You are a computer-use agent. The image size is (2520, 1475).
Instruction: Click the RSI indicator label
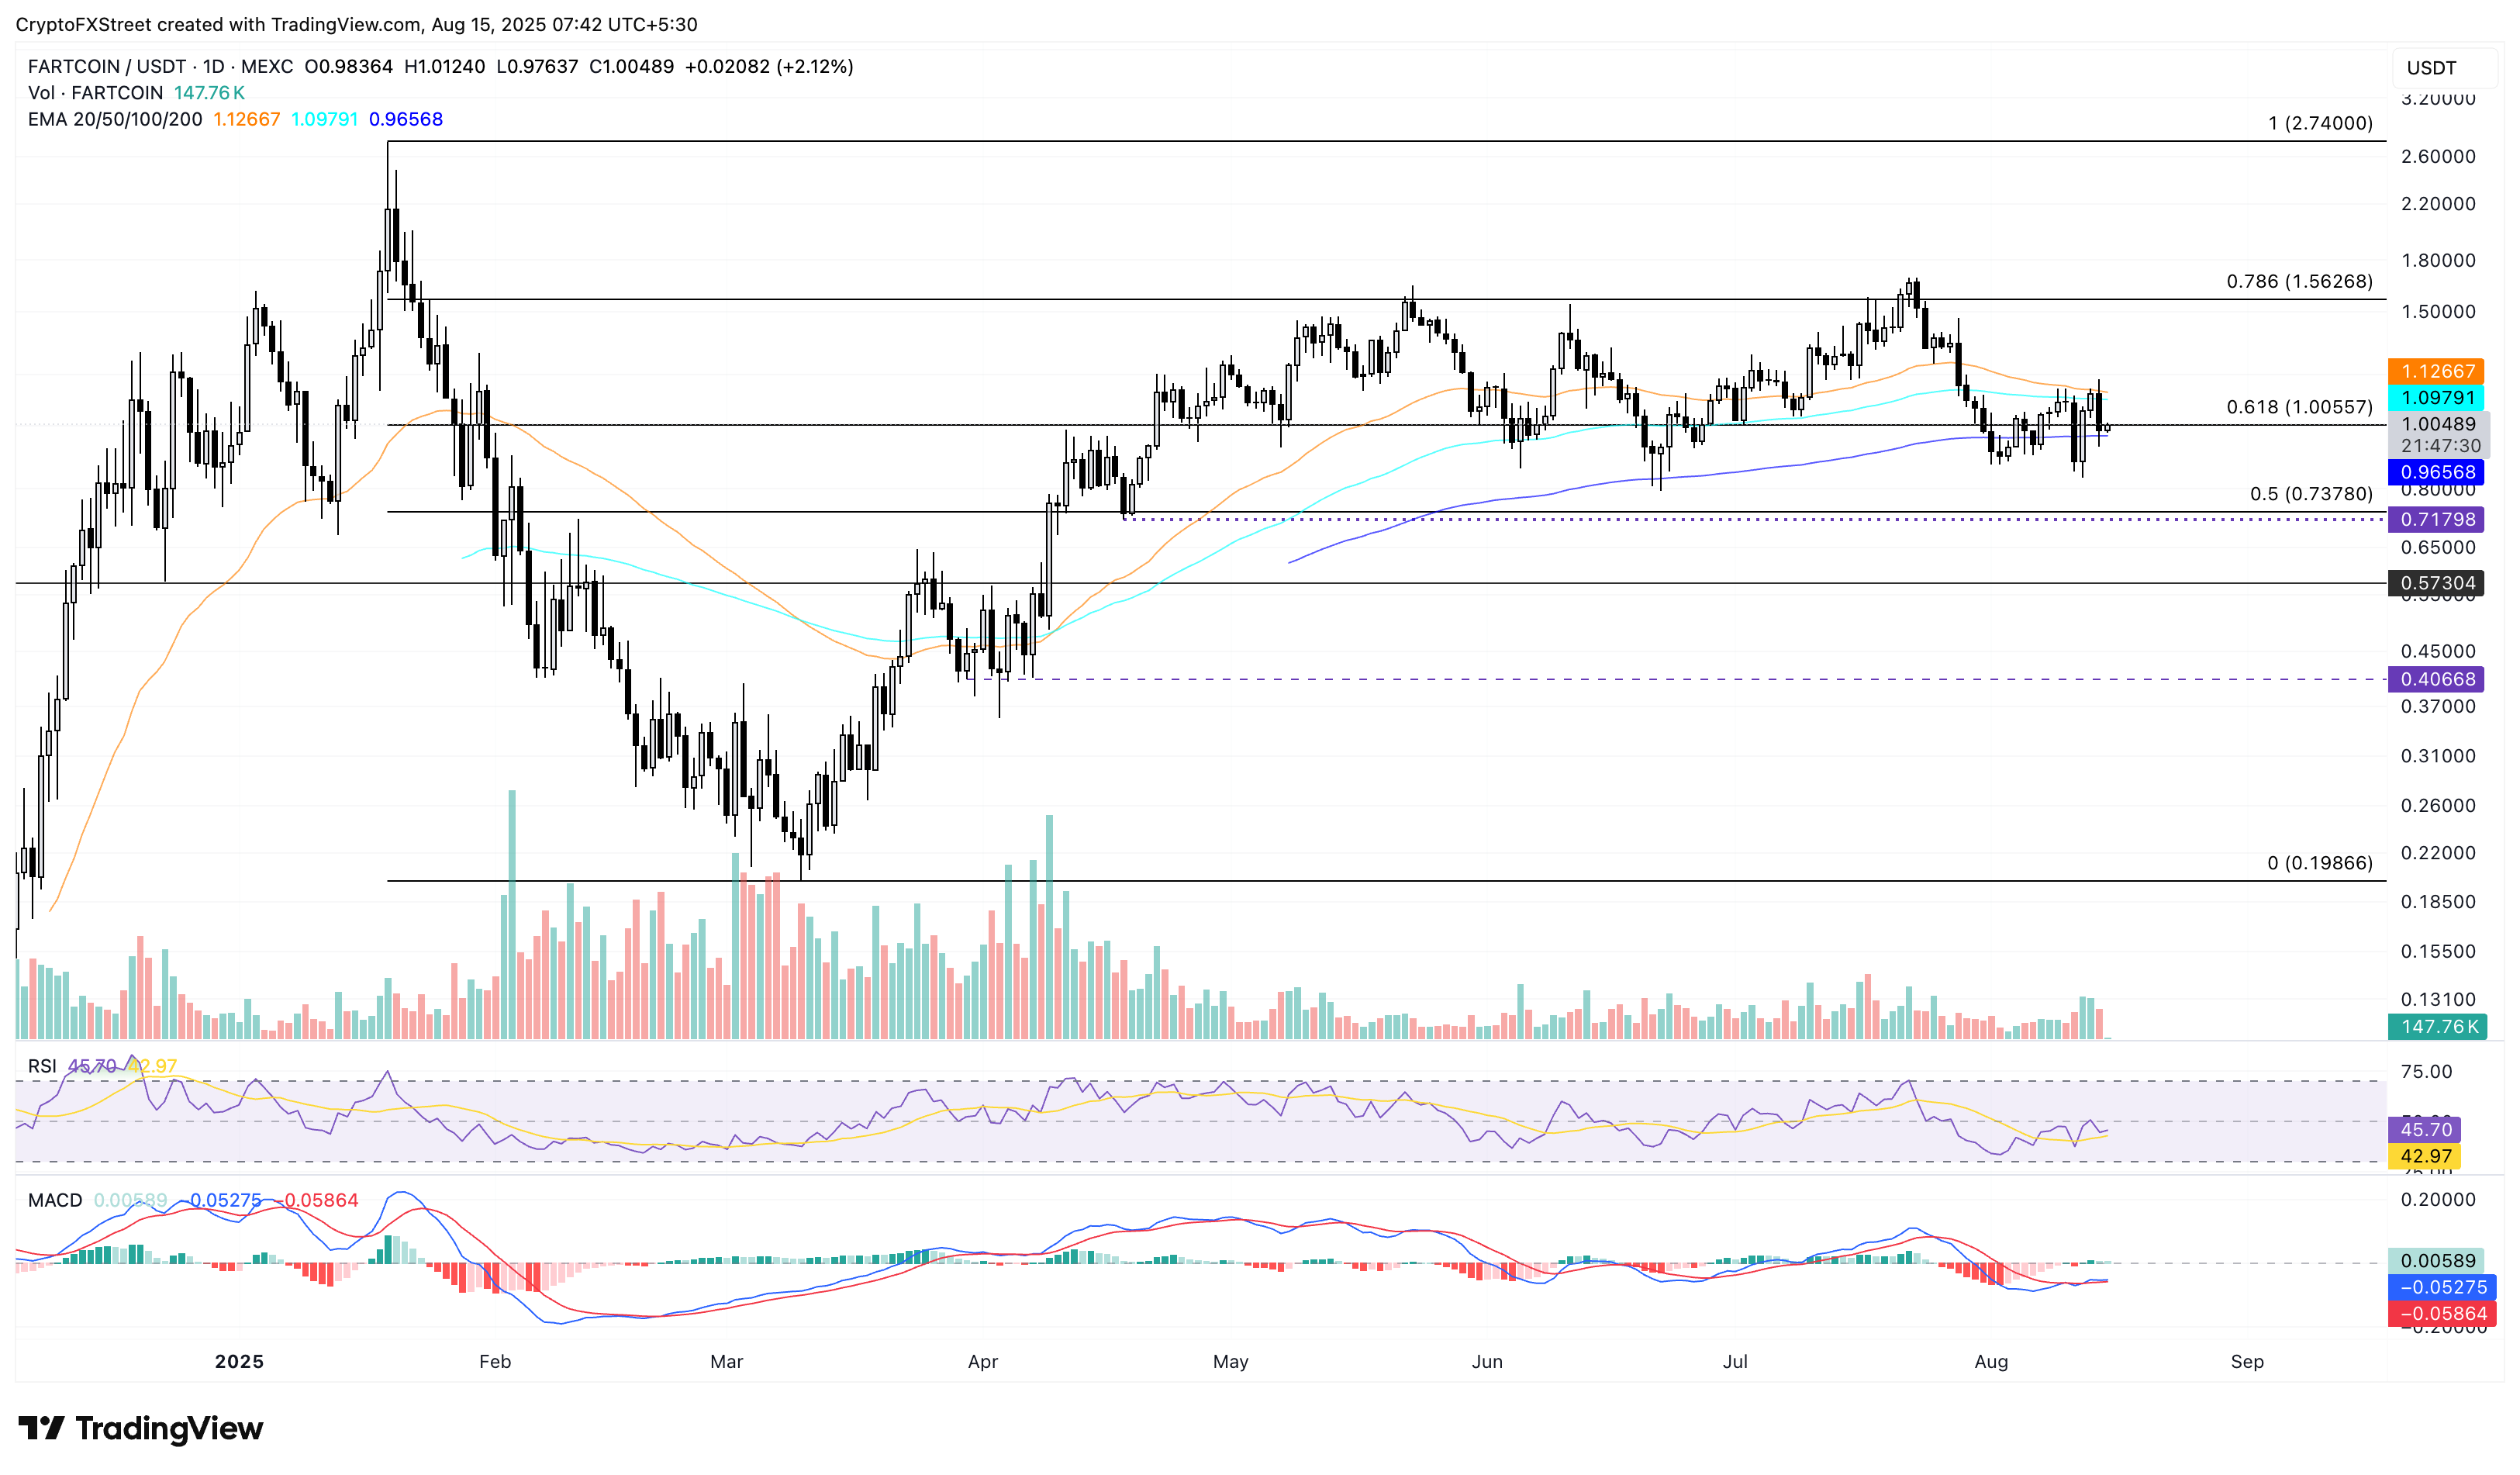[x=42, y=1066]
